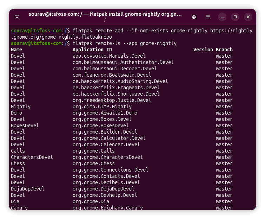This screenshot has width=265, height=219.
Task: Click the Dia name cell
Action: click(x=15, y=201)
